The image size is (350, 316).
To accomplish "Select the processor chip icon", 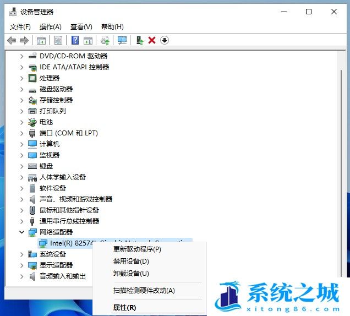I will 32,78.
